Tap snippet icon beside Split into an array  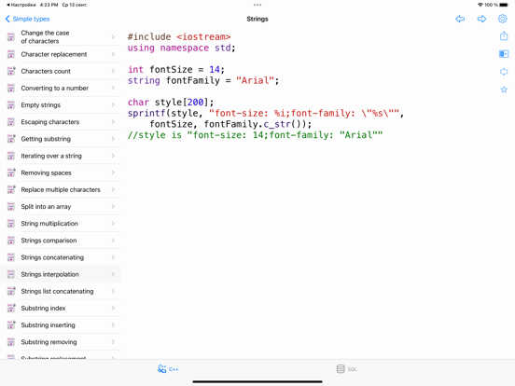click(11, 206)
